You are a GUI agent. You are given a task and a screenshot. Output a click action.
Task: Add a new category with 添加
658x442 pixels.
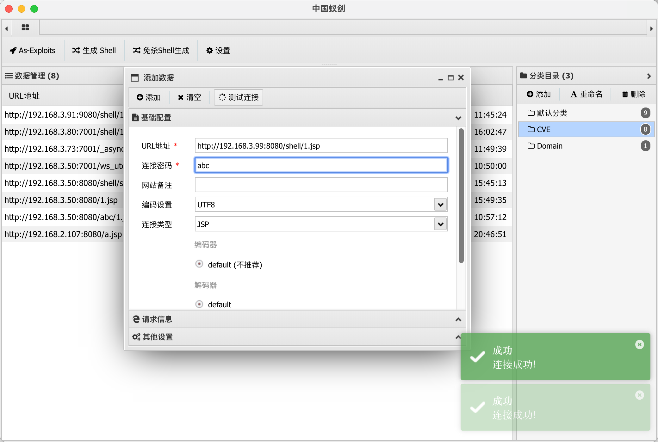(x=539, y=94)
